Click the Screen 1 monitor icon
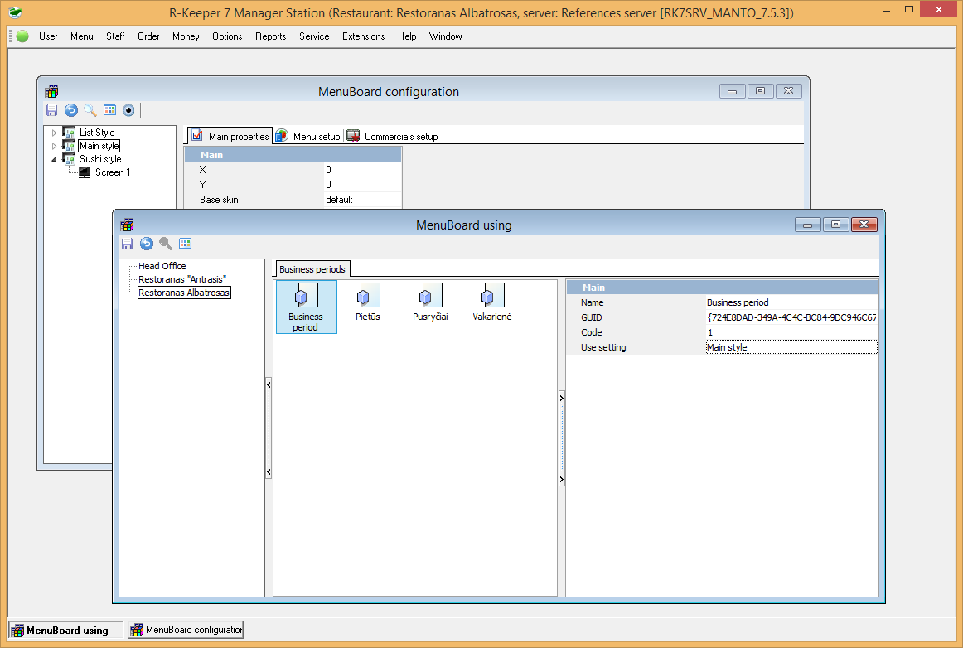963x648 pixels. tap(85, 172)
